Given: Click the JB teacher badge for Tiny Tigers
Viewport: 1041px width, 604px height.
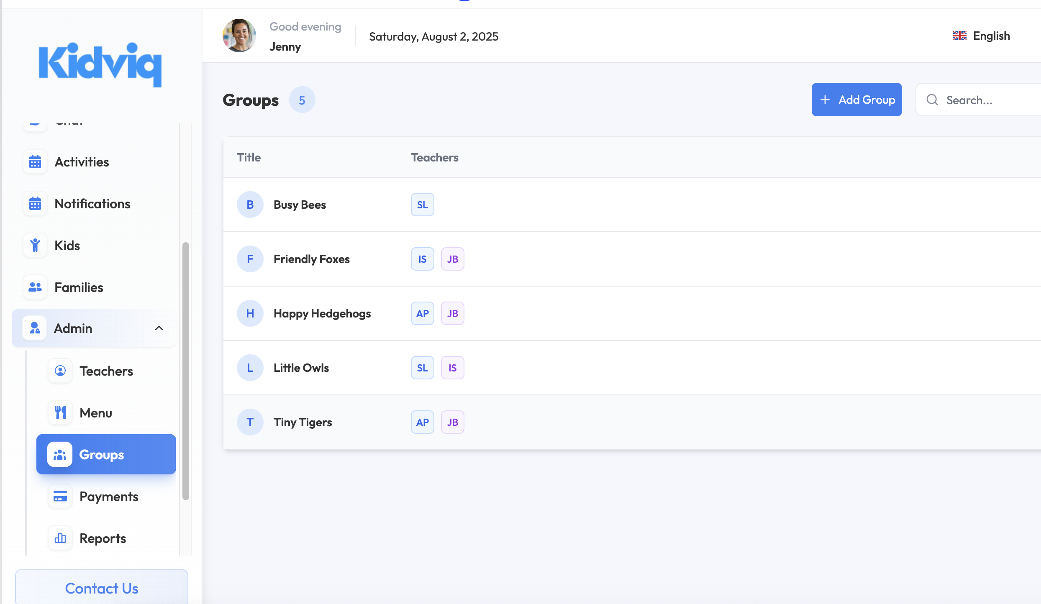Looking at the screenshot, I should coord(452,422).
